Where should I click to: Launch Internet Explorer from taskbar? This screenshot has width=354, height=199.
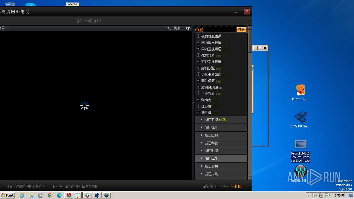(22, 195)
